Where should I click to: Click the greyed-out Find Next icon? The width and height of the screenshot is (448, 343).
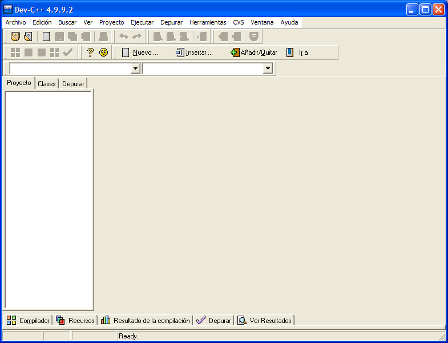pyautogui.click(x=184, y=37)
